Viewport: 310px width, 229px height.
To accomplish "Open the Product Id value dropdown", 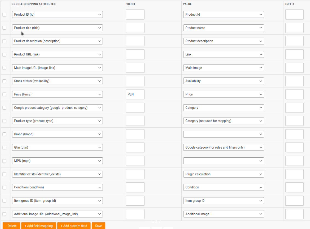I will (x=224, y=15).
